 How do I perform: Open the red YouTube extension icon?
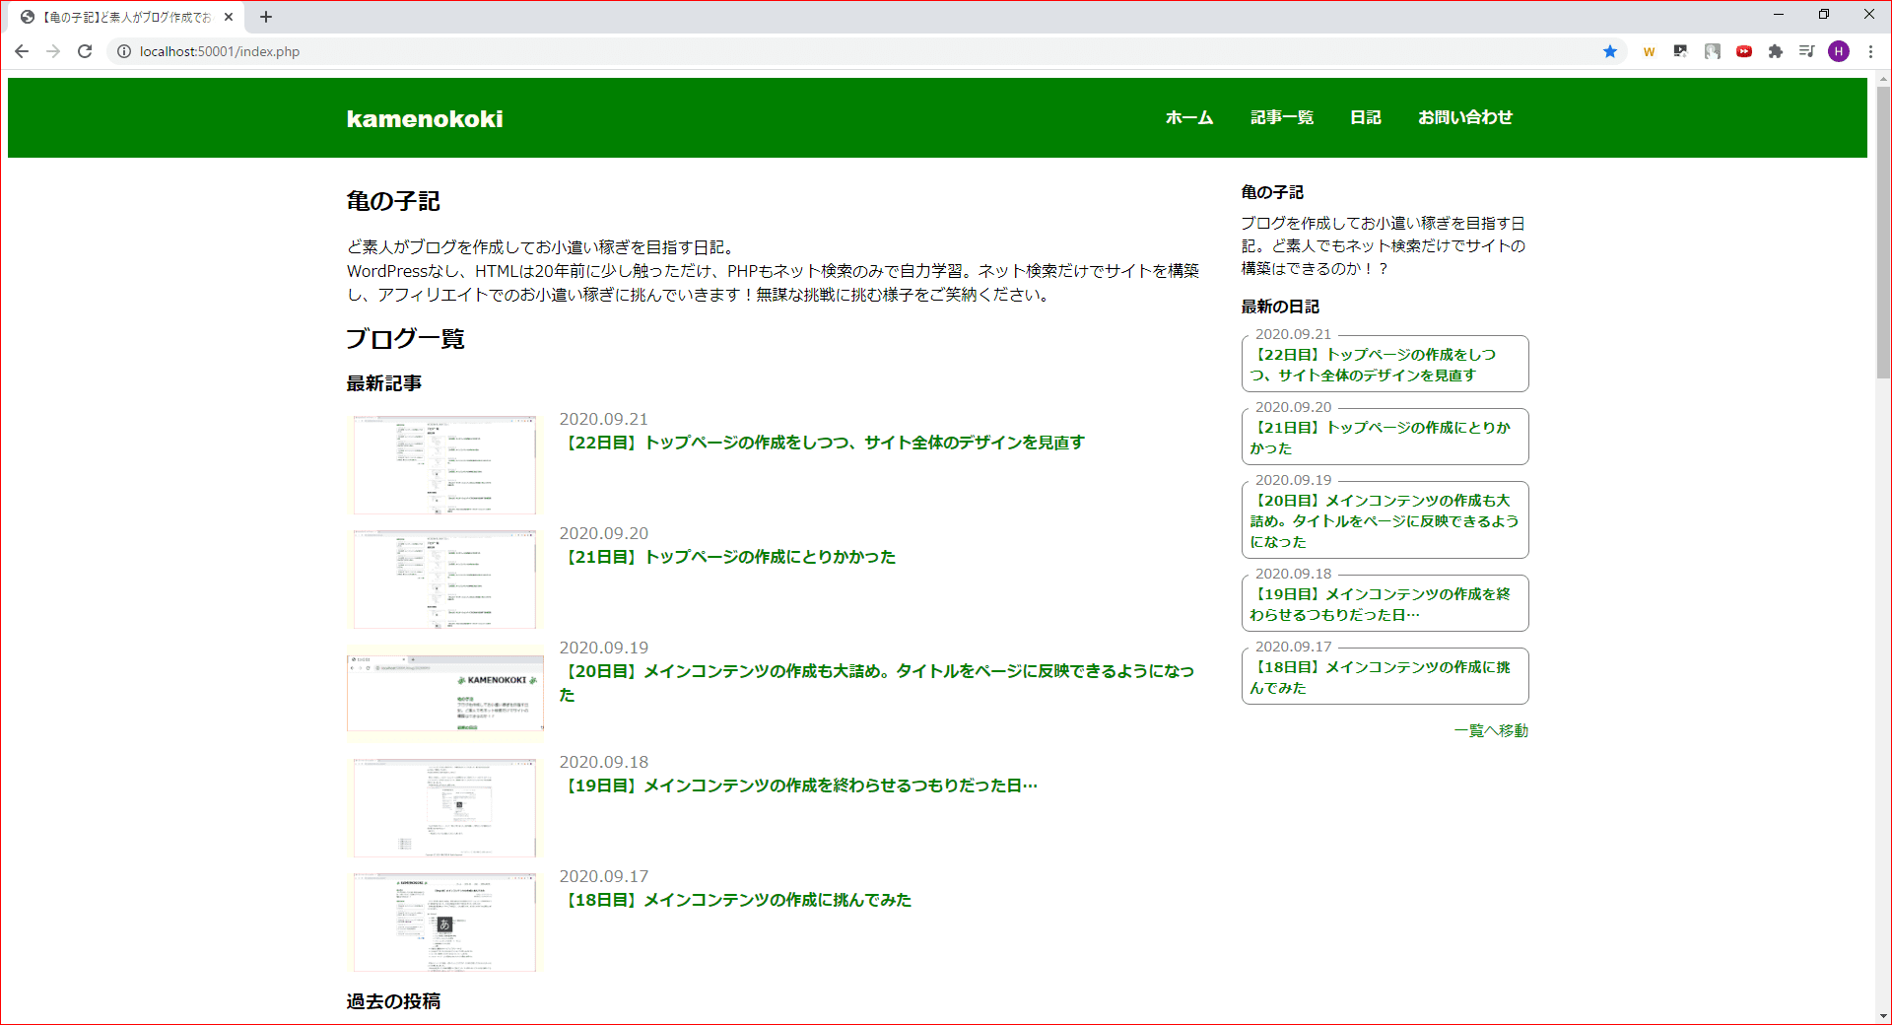tap(1744, 51)
